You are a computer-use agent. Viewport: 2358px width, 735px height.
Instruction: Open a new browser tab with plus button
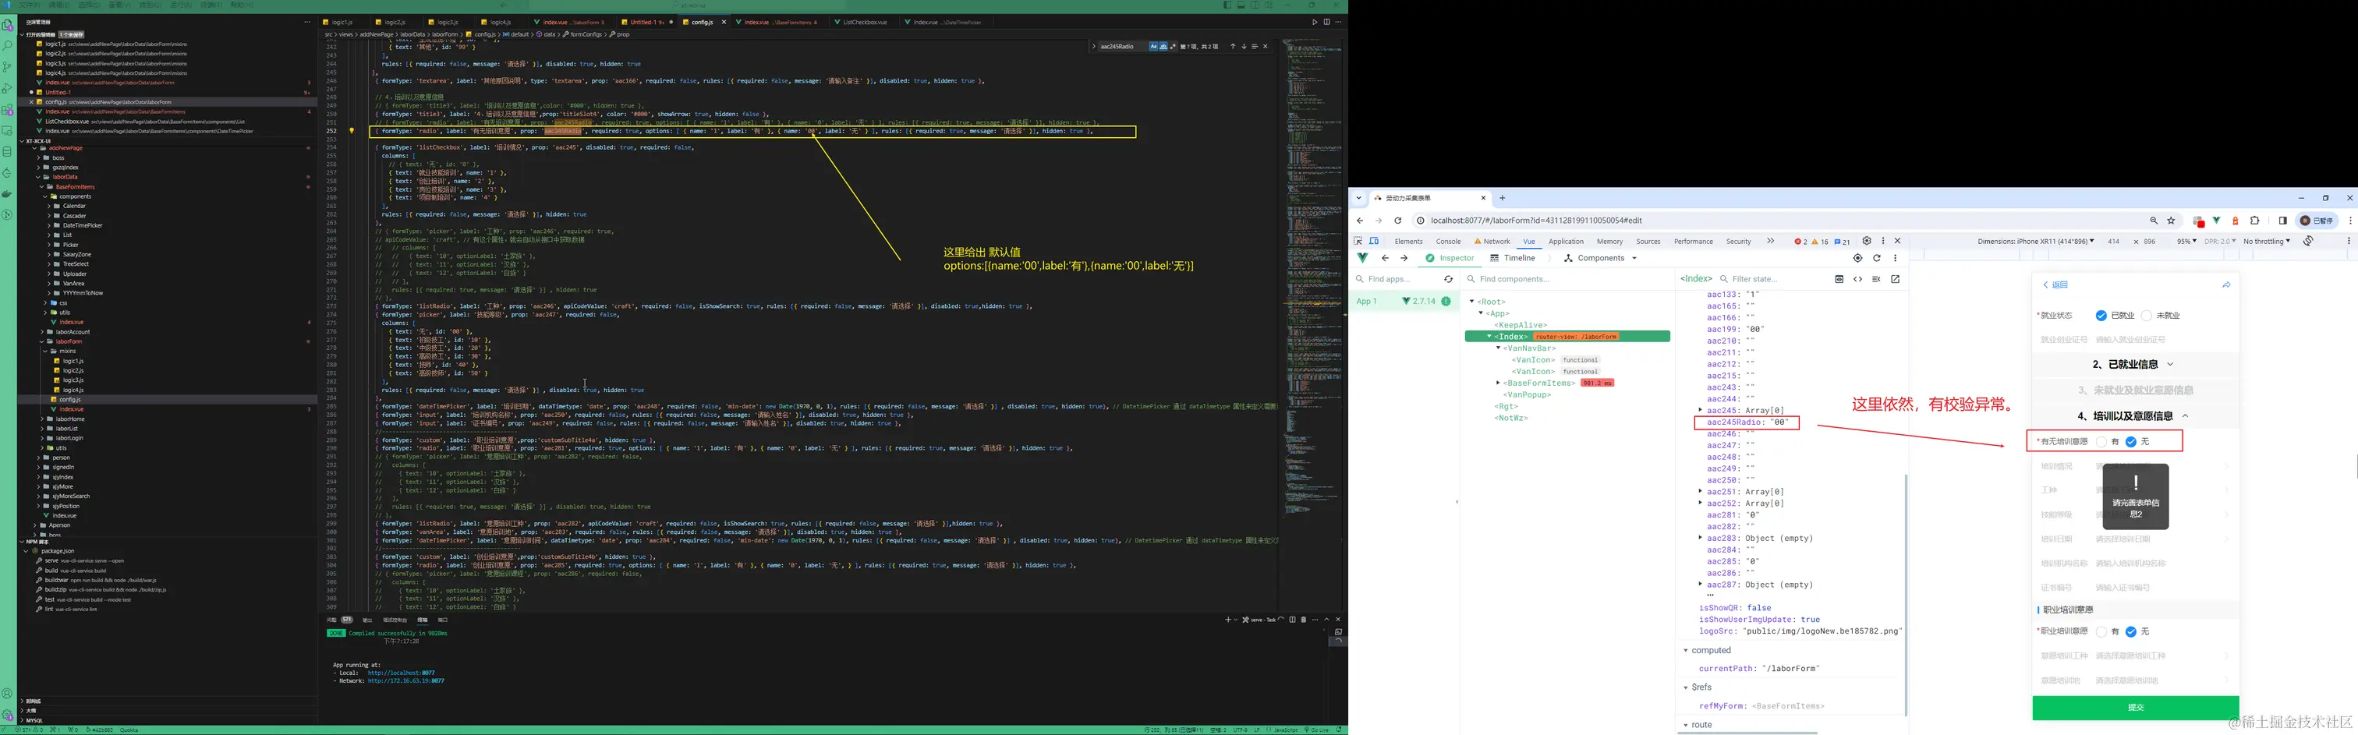[x=1502, y=198]
